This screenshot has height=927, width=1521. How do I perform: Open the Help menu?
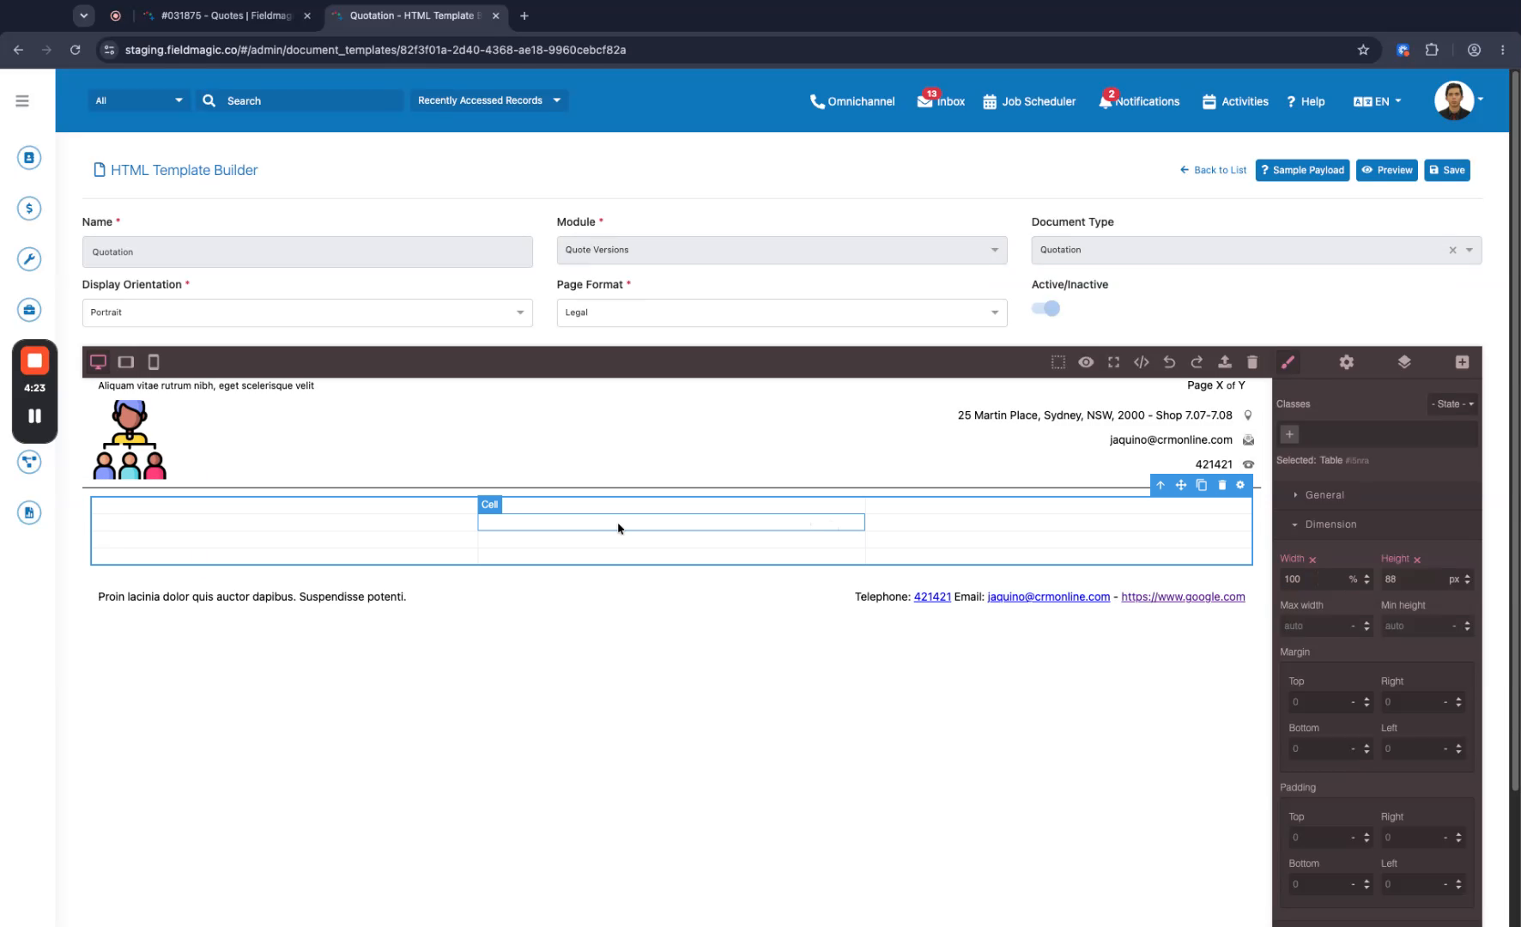pyautogui.click(x=1306, y=101)
